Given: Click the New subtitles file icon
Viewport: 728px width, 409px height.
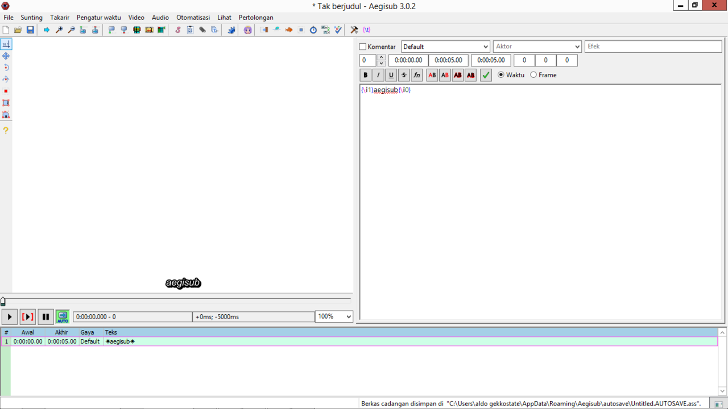Looking at the screenshot, I should coord(6,30).
